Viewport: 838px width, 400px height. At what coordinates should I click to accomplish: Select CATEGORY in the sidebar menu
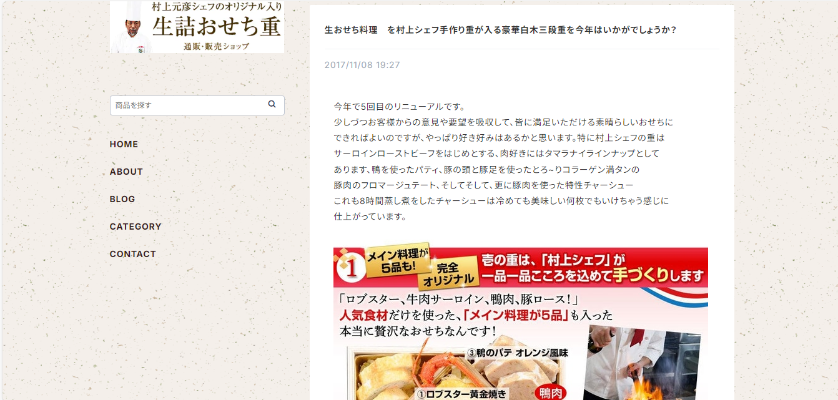tap(136, 227)
